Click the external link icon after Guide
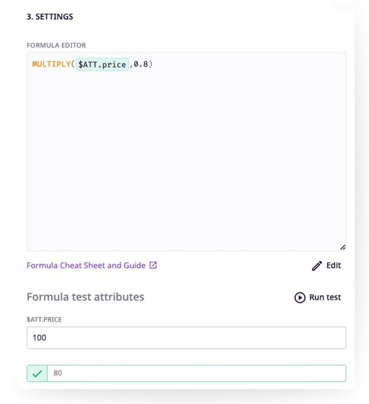Viewport: 369px width, 404px height. pyautogui.click(x=153, y=265)
